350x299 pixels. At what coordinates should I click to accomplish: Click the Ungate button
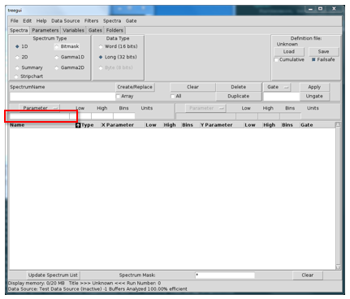tap(314, 96)
